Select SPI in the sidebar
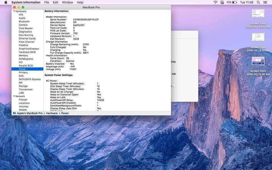Screen dimensions: 272x170 tap(21, 83)
